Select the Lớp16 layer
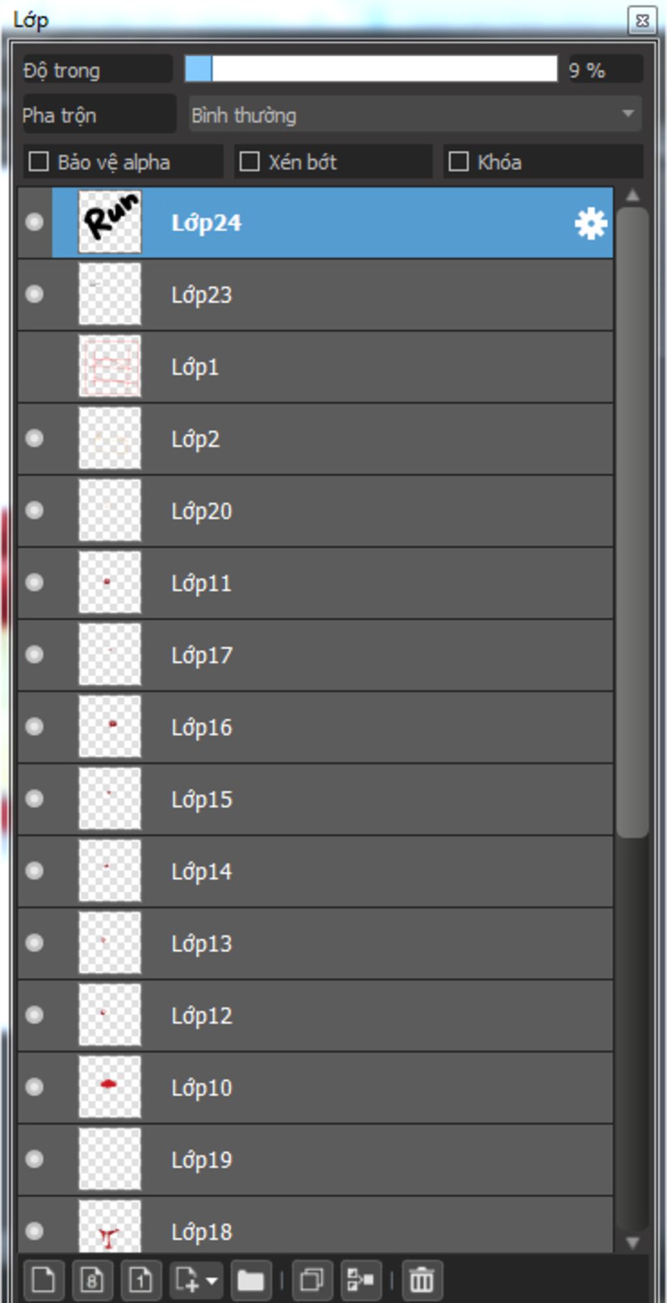This screenshot has width=667, height=1303. tap(315, 727)
